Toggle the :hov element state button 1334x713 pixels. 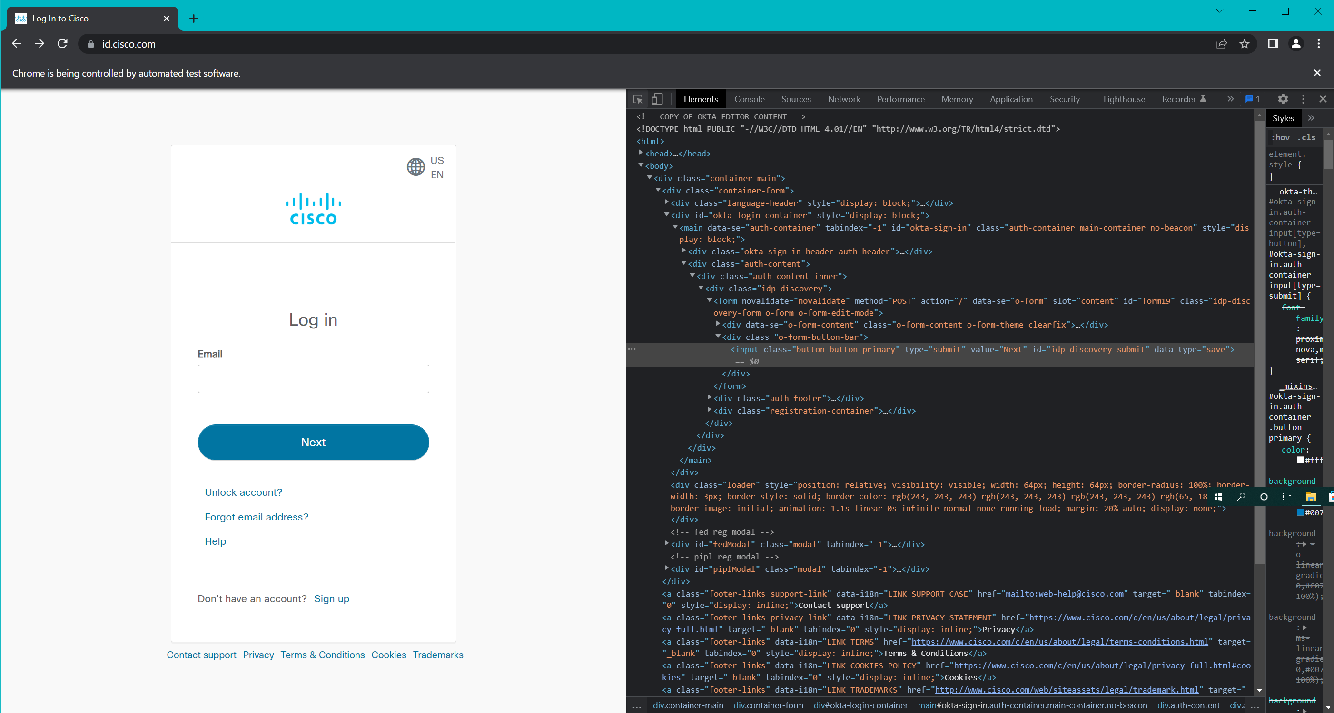tap(1281, 137)
